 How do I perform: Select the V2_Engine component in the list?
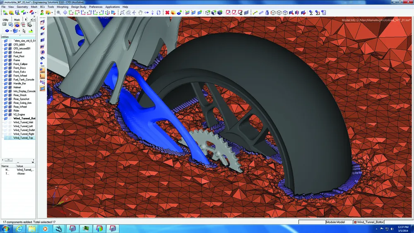[x=19, y=115]
